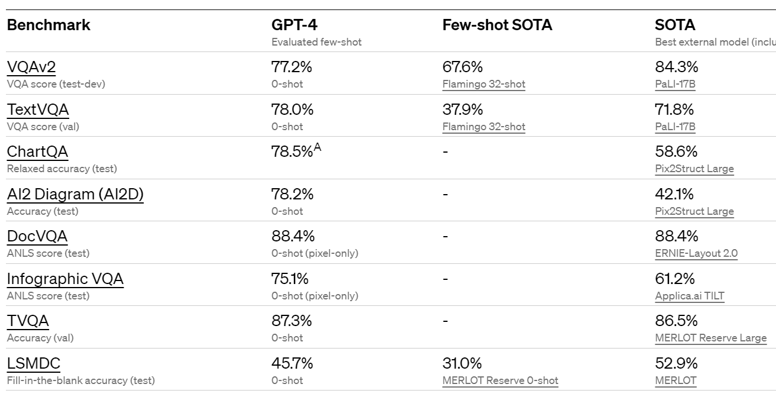The image size is (776, 400).
Task: Open the VQAv2 benchmark link
Action: point(31,67)
